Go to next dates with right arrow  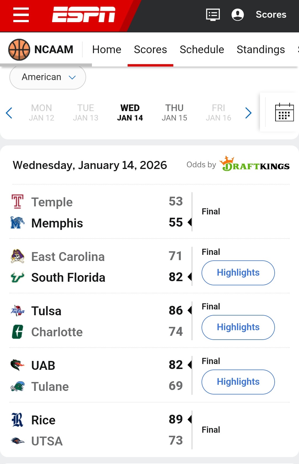tap(248, 113)
